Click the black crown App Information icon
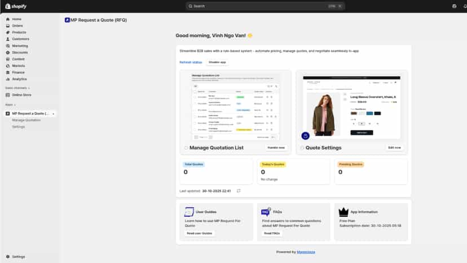Viewport: 467px width, 263px height. point(343,212)
